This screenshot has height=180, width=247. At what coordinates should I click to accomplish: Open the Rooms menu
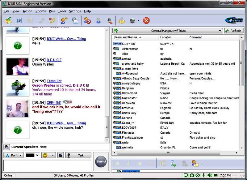(40, 11)
